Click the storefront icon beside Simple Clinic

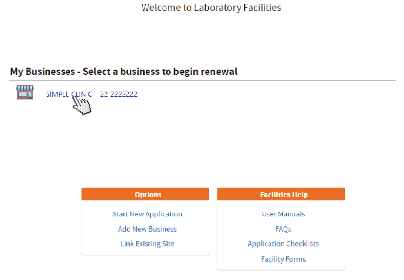(25, 92)
